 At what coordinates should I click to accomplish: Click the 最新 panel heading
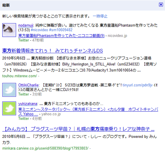pos(6,5)
